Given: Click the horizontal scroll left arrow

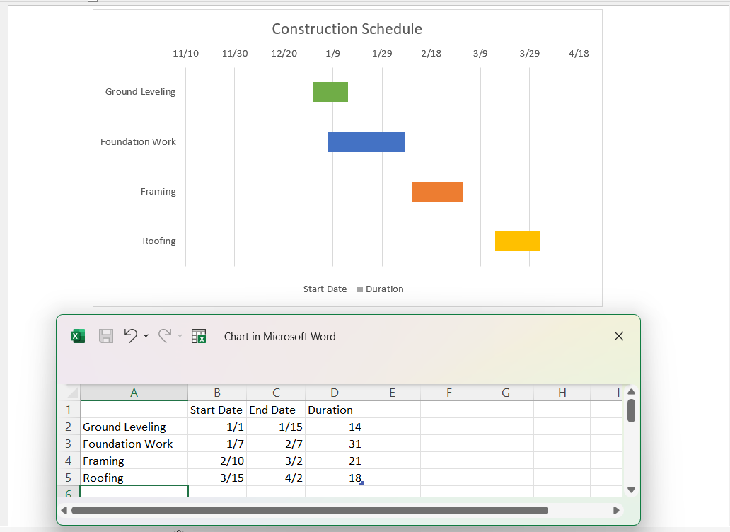Looking at the screenshot, I should pos(64,511).
